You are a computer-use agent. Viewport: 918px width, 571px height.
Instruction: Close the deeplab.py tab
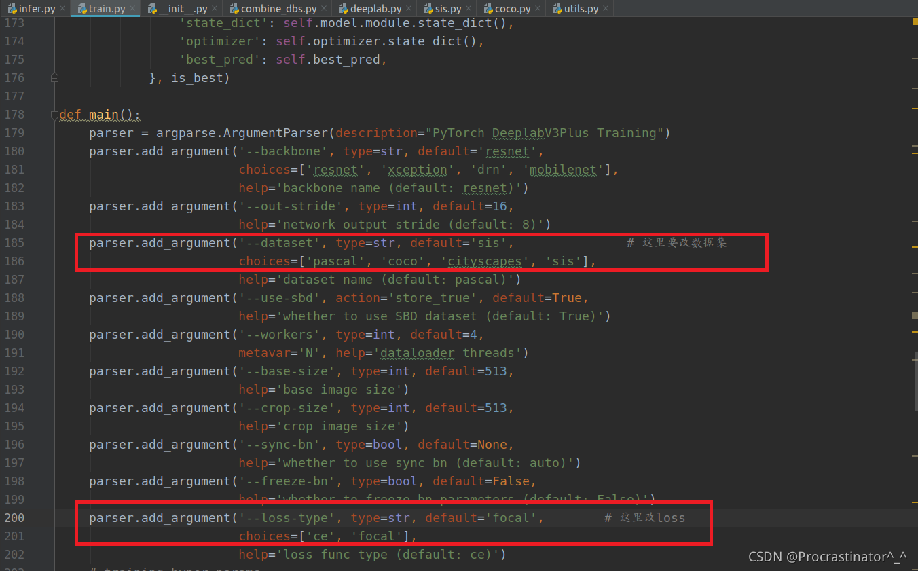[x=408, y=9]
